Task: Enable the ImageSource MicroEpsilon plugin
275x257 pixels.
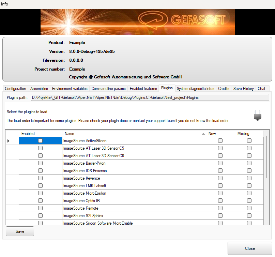Action: [40, 193]
